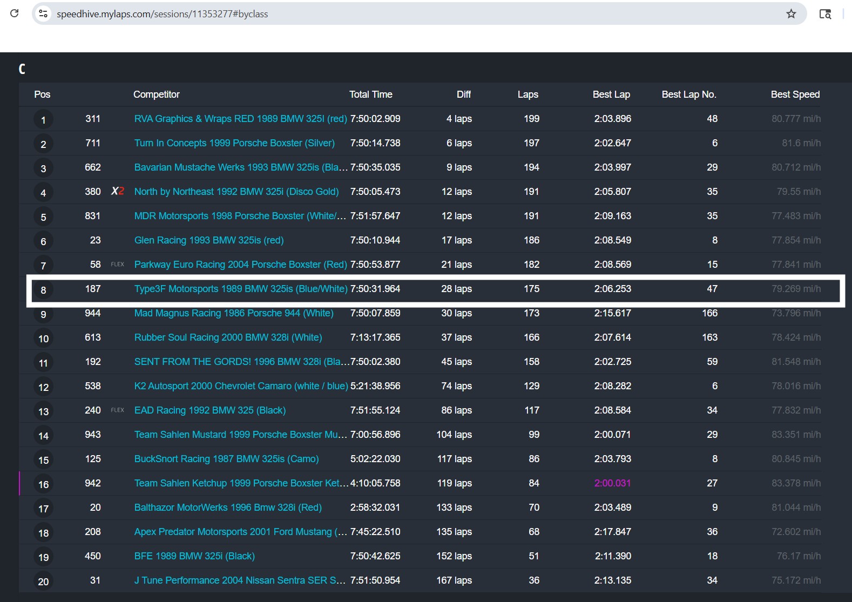Click the FLEX badge next to car 240
This screenshot has height=602, width=852.
tap(117, 410)
